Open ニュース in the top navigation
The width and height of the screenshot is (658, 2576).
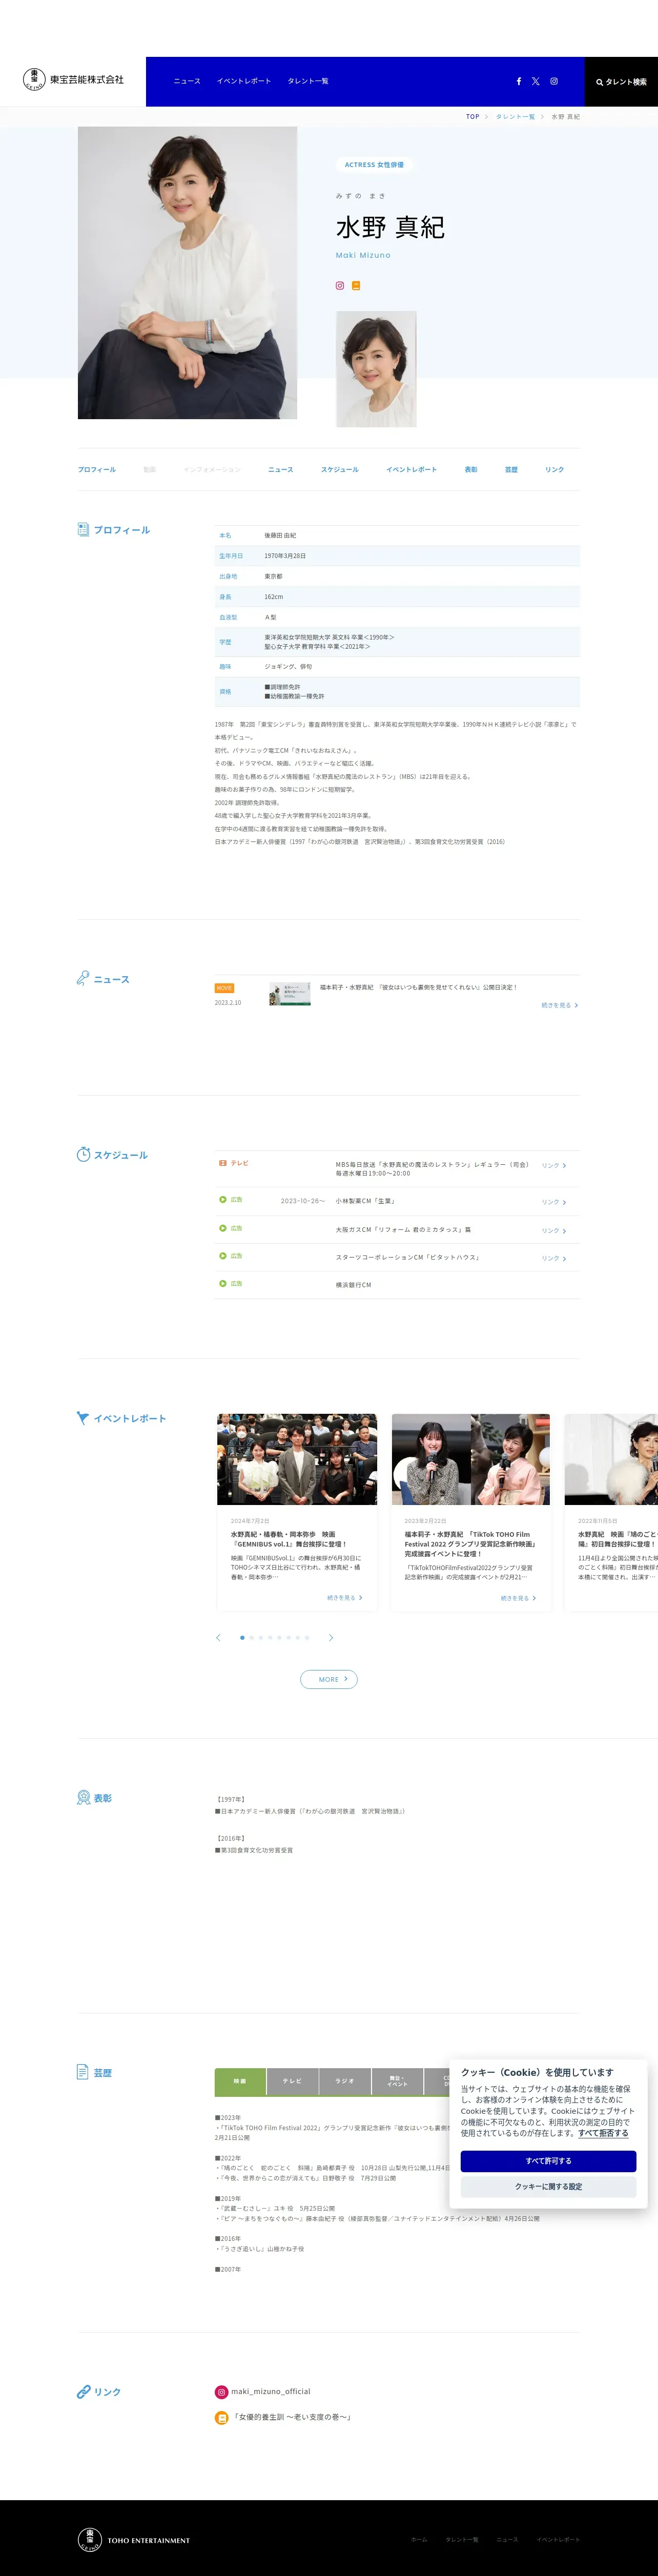pyautogui.click(x=187, y=82)
